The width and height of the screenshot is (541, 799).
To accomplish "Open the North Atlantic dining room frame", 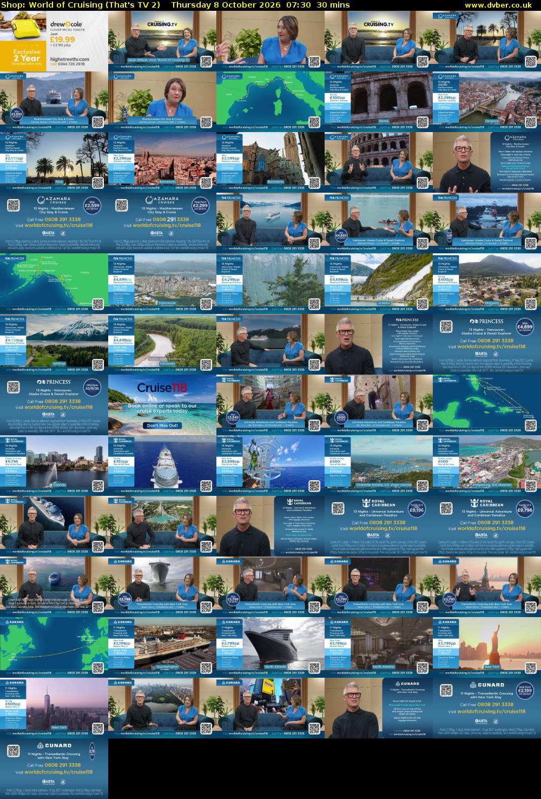I will [379, 647].
